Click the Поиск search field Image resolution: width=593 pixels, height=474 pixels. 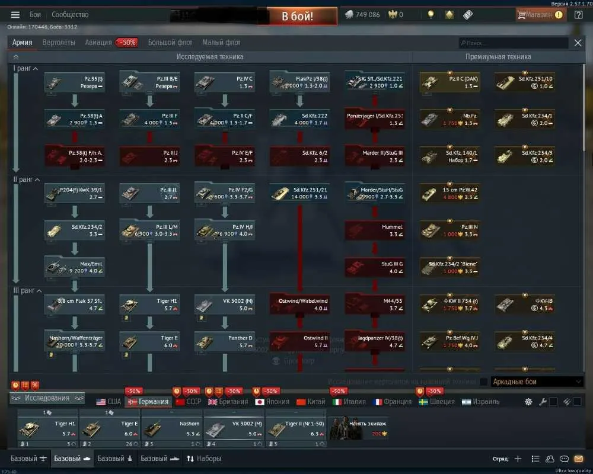514,43
